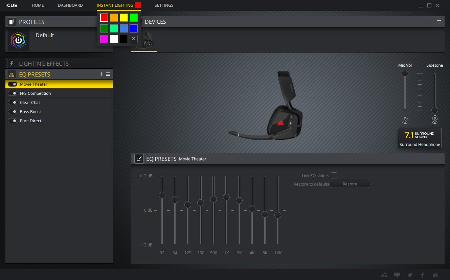The image size is (450, 280).
Task: Click the 500 Hz EQ slider knob
Action: pos(213,199)
